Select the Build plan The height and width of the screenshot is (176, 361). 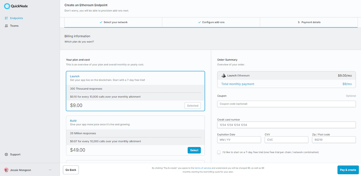[194, 150]
